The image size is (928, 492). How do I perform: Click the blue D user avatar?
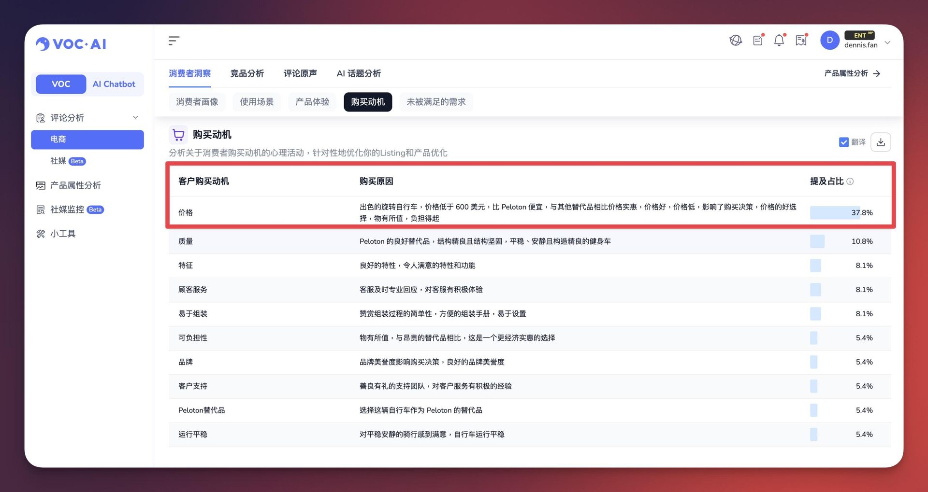[x=829, y=41]
